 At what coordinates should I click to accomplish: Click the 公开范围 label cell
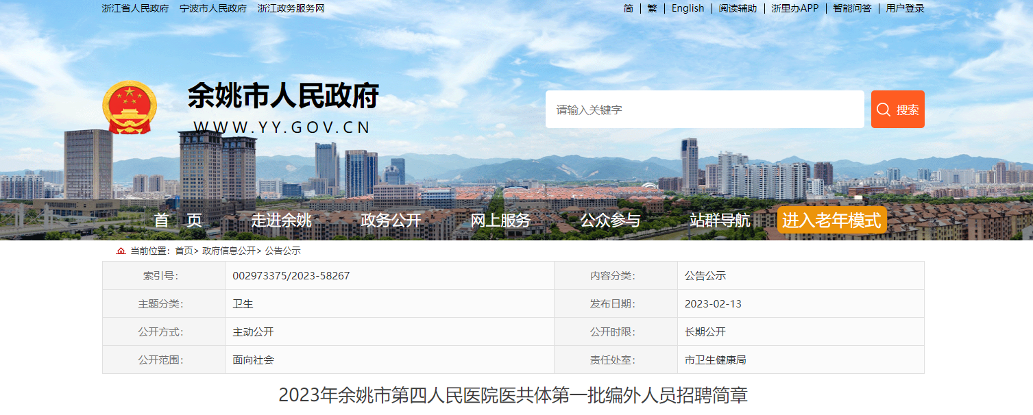pos(164,360)
